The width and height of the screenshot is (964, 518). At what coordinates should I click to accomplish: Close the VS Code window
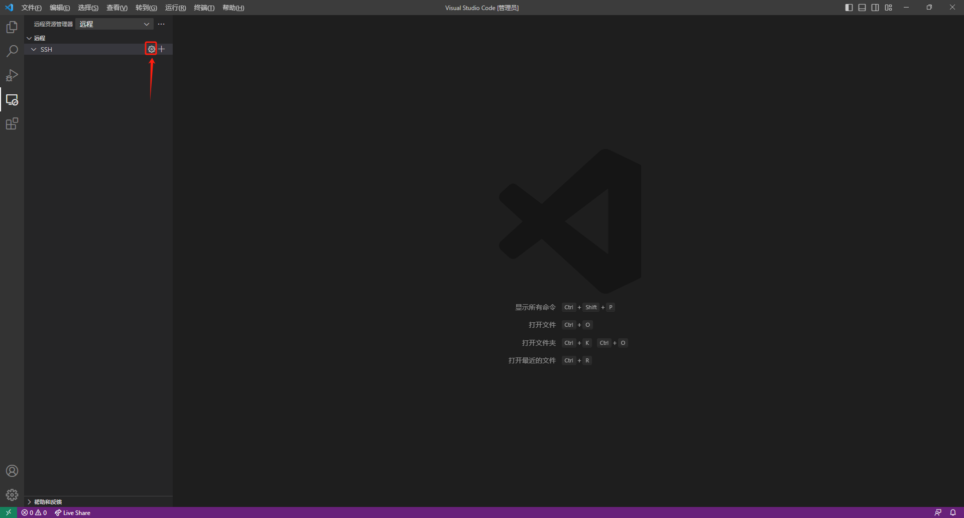click(x=952, y=8)
